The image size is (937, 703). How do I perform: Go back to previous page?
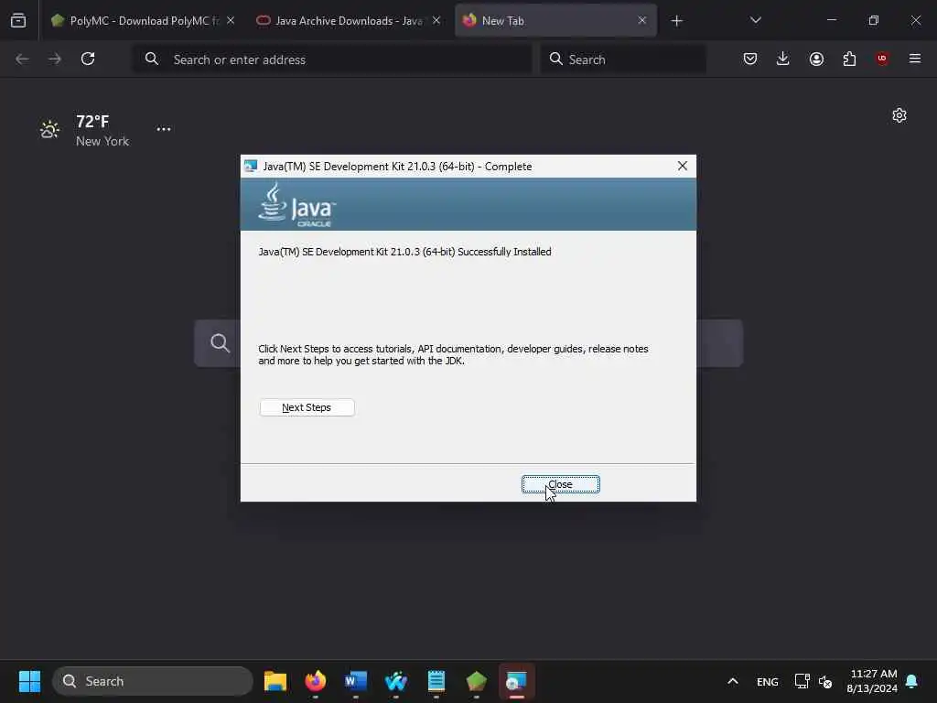coord(22,59)
